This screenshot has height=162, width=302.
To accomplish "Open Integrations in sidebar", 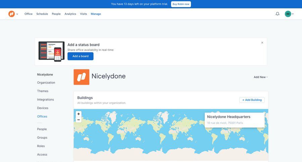I will (x=45, y=99).
